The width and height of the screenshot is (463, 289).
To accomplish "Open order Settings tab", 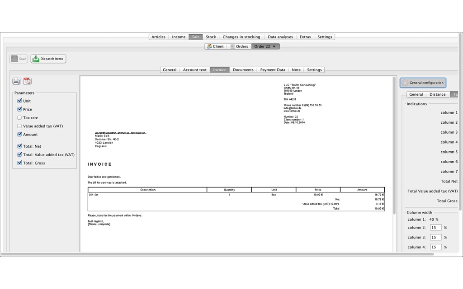I will click(314, 70).
